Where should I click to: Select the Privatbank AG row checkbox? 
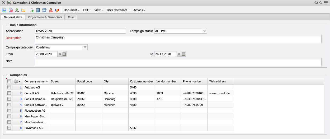click(9, 128)
